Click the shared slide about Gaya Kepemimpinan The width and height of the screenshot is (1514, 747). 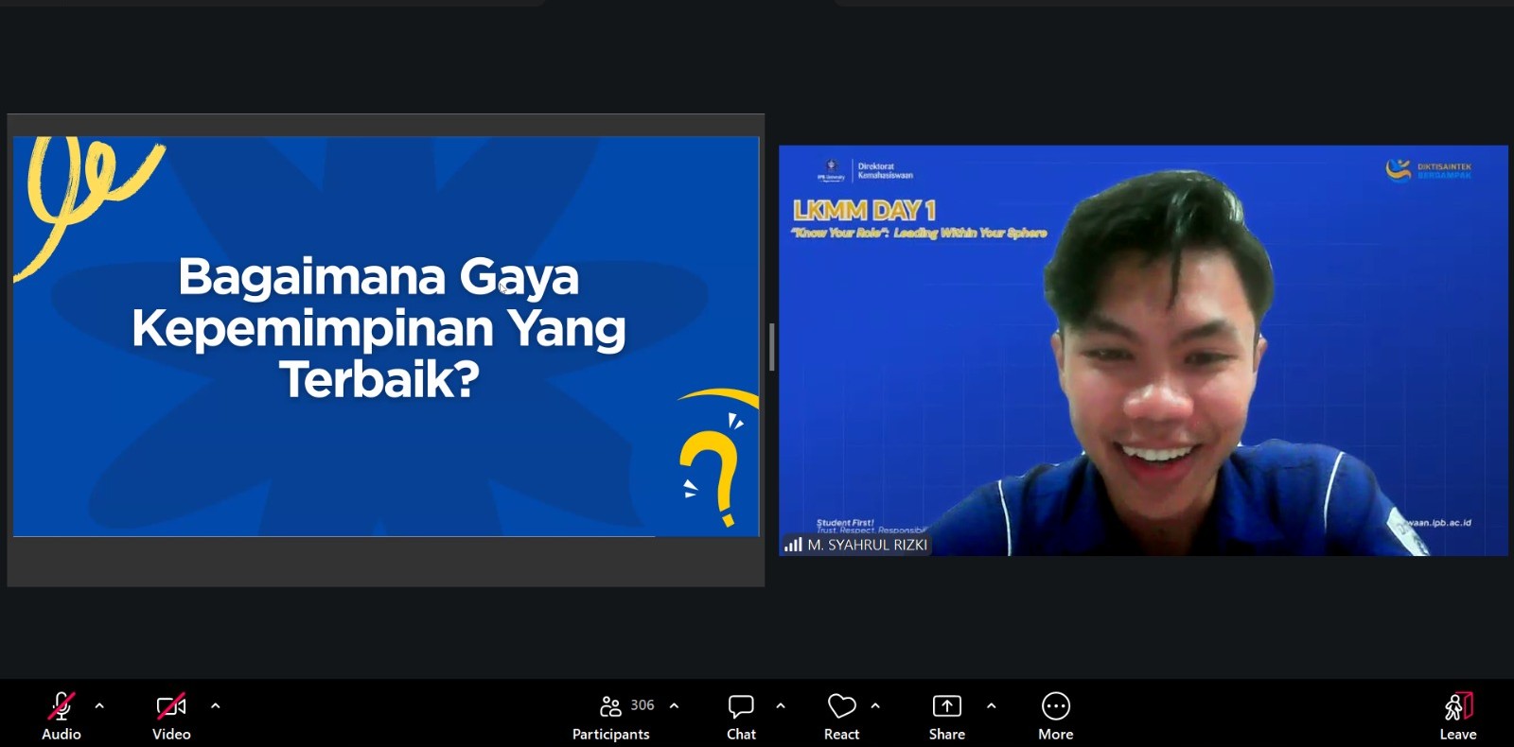tap(386, 337)
